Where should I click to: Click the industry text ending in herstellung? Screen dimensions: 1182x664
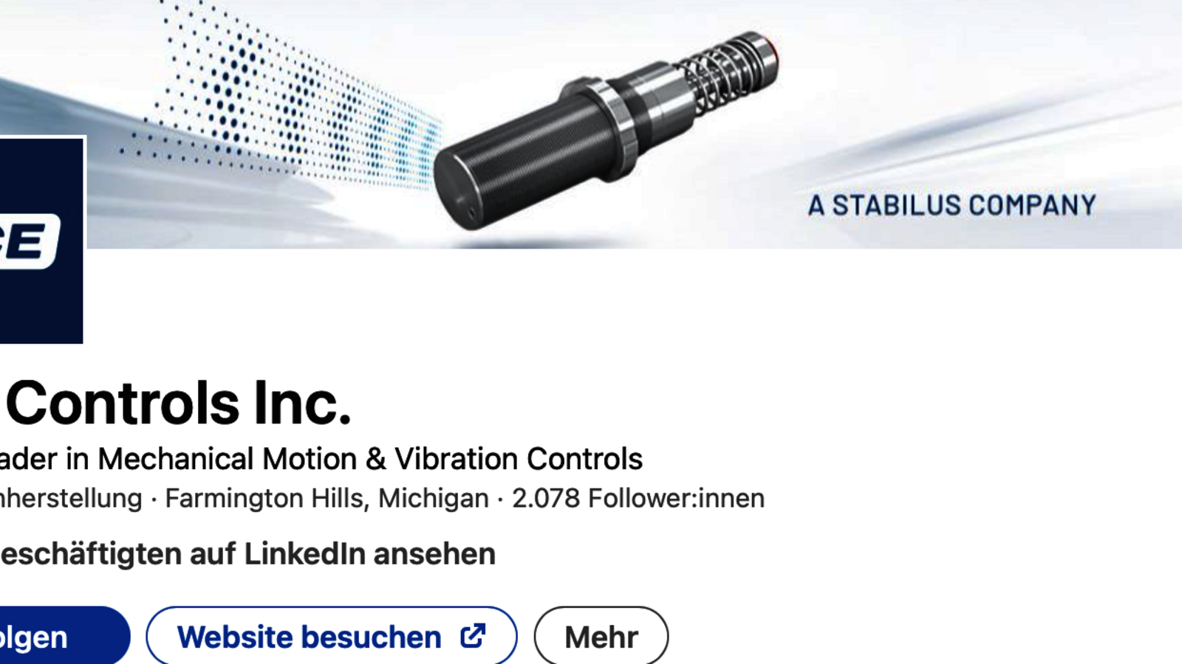pos(71,499)
